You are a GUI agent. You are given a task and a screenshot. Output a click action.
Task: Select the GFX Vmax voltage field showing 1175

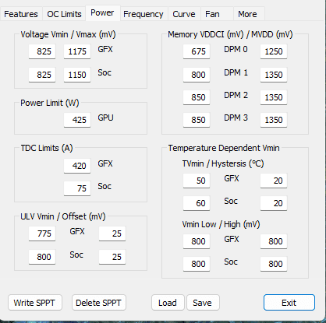(77, 51)
